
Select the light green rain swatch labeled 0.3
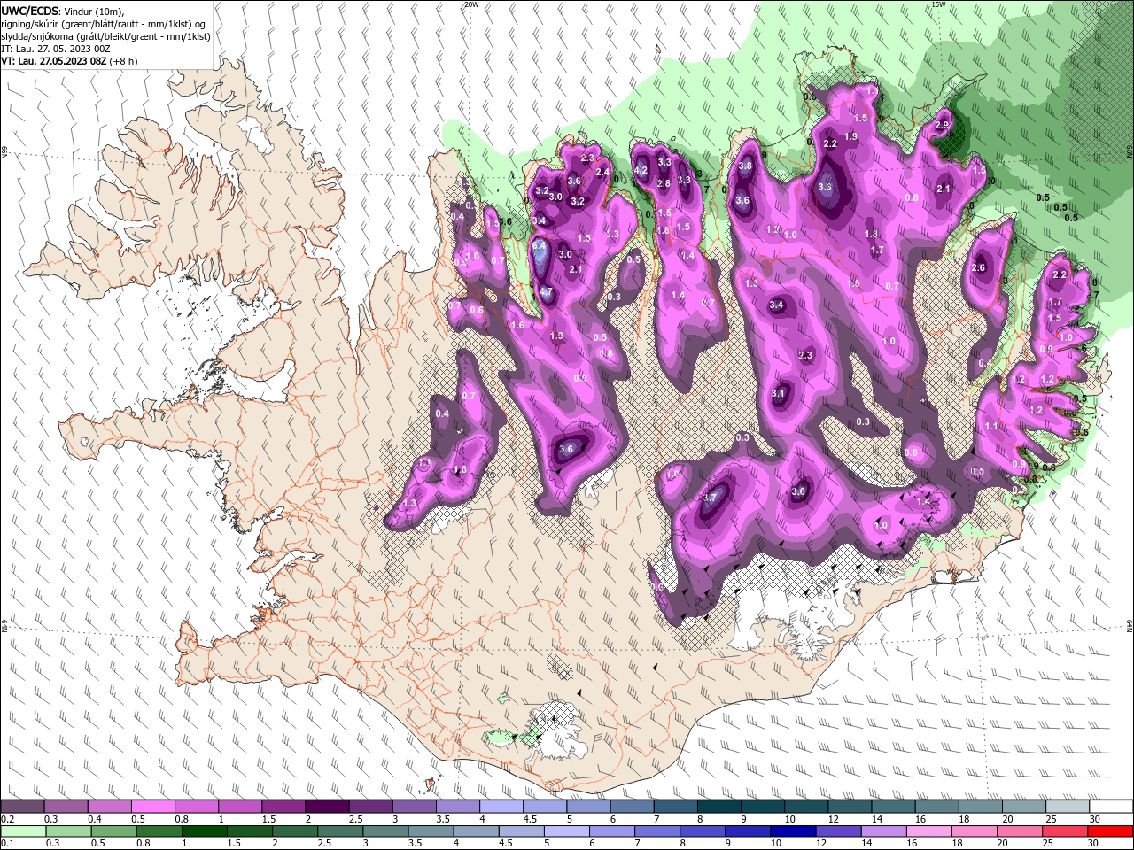click(x=67, y=831)
